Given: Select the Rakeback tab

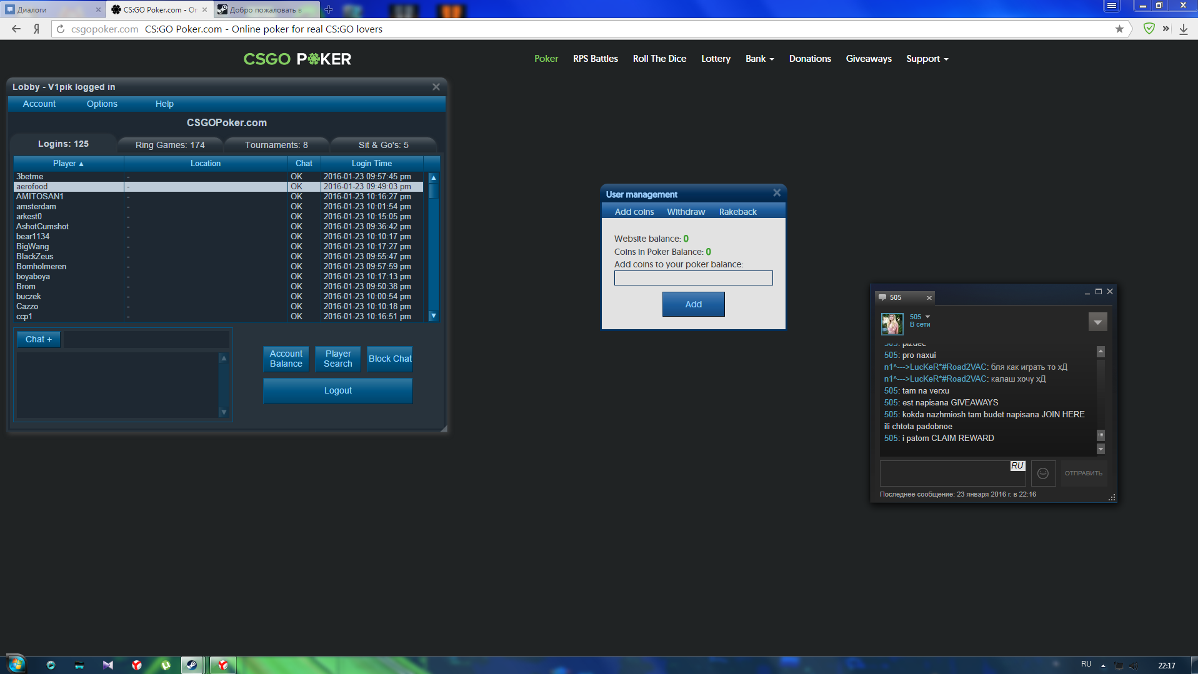Looking at the screenshot, I should coord(737,212).
